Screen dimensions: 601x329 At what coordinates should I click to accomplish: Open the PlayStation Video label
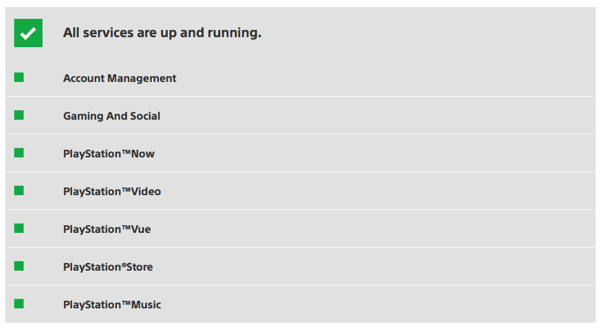tap(112, 192)
